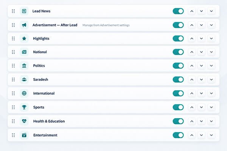Disable the Lead News section toggle
This screenshot has width=227, height=151.
click(x=178, y=11)
